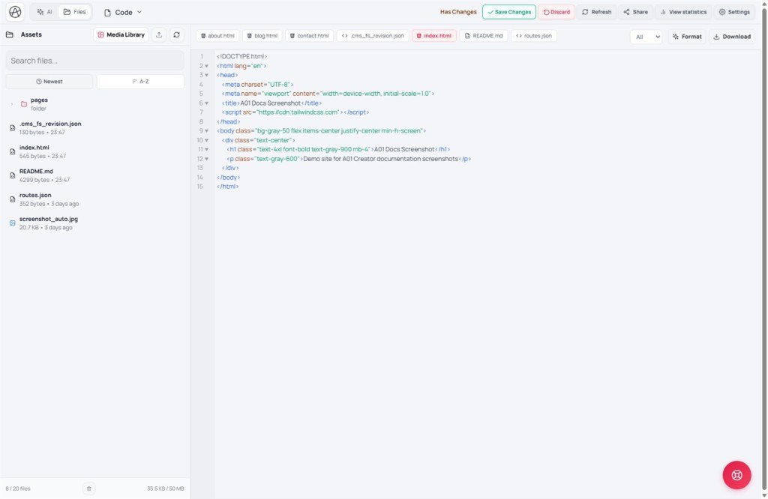Screen dimensions: 768x499
Task: Click the '8 / 20 files' counter
Action: click(x=18, y=489)
